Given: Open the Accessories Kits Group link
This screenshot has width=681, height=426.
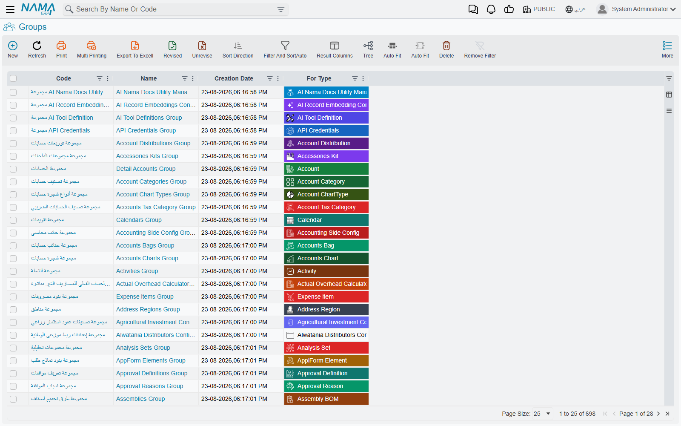Looking at the screenshot, I should 147,156.
